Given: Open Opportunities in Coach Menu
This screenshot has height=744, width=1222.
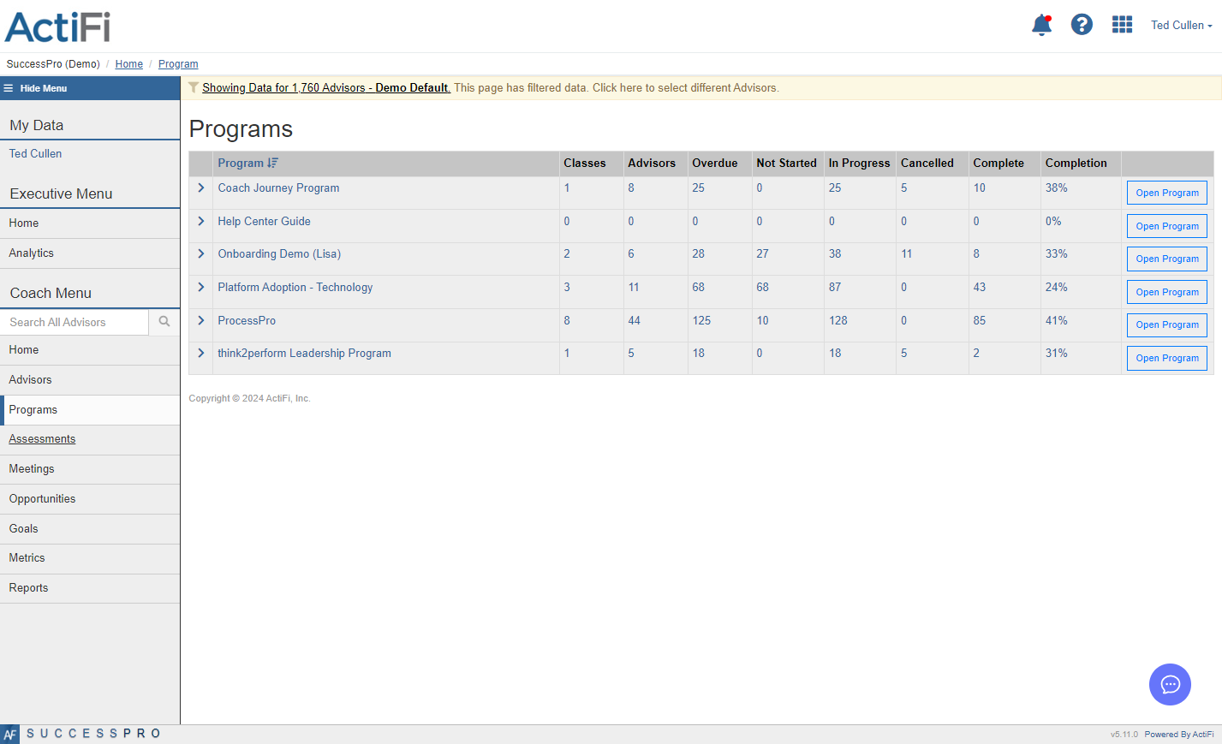Looking at the screenshot, I should click(90, 499).
